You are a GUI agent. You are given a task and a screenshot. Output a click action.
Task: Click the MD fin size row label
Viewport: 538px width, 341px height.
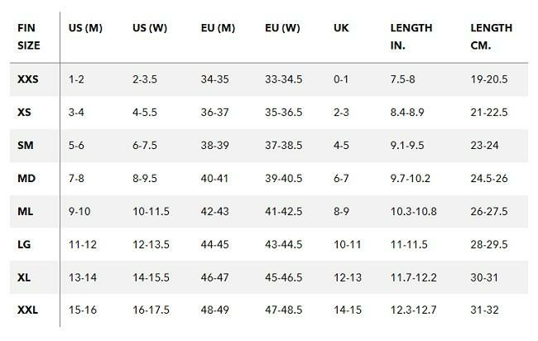pos(26,178)
